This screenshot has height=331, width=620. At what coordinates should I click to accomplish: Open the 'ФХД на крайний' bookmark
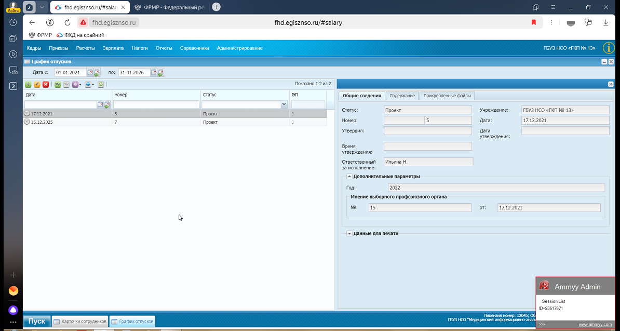(x=82, y=35)
